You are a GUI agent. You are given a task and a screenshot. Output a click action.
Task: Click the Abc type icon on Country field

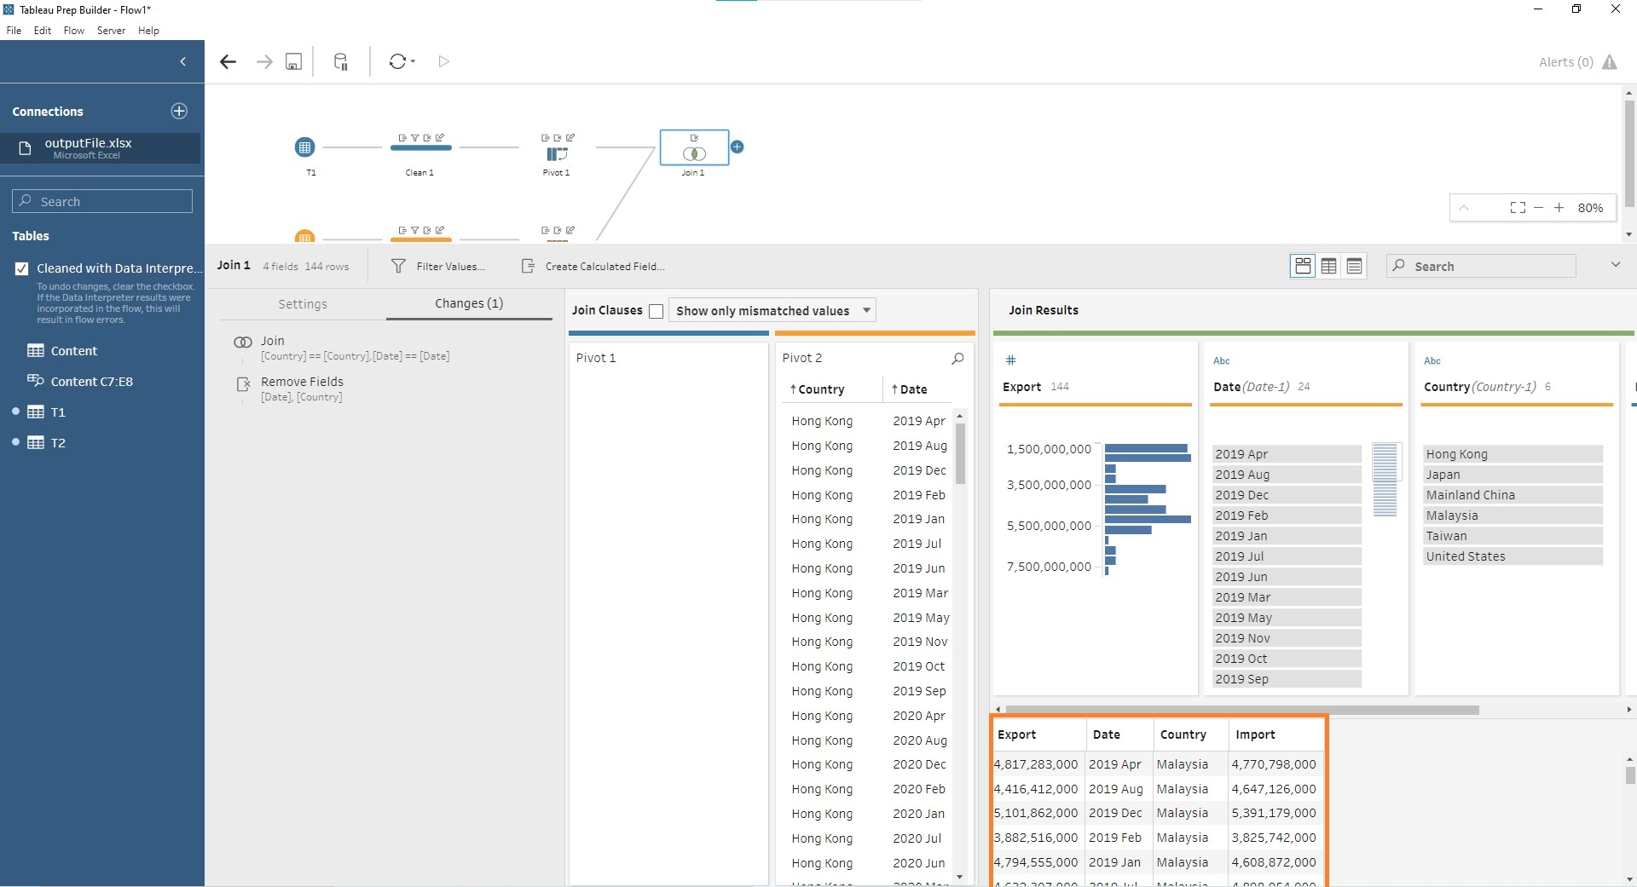(x=1432, y=360)
